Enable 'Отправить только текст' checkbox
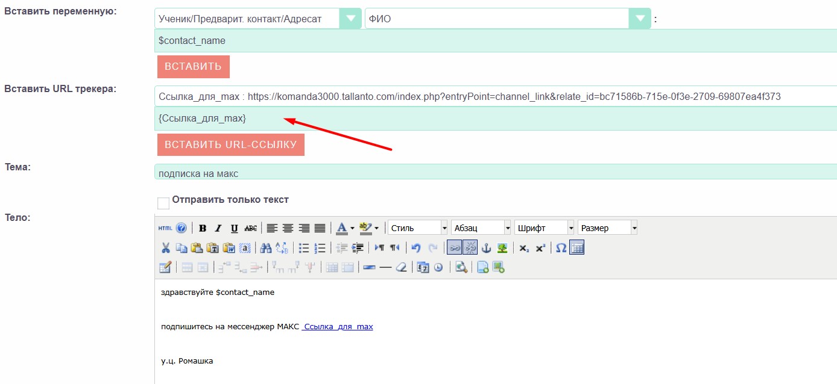 (163, 203)
